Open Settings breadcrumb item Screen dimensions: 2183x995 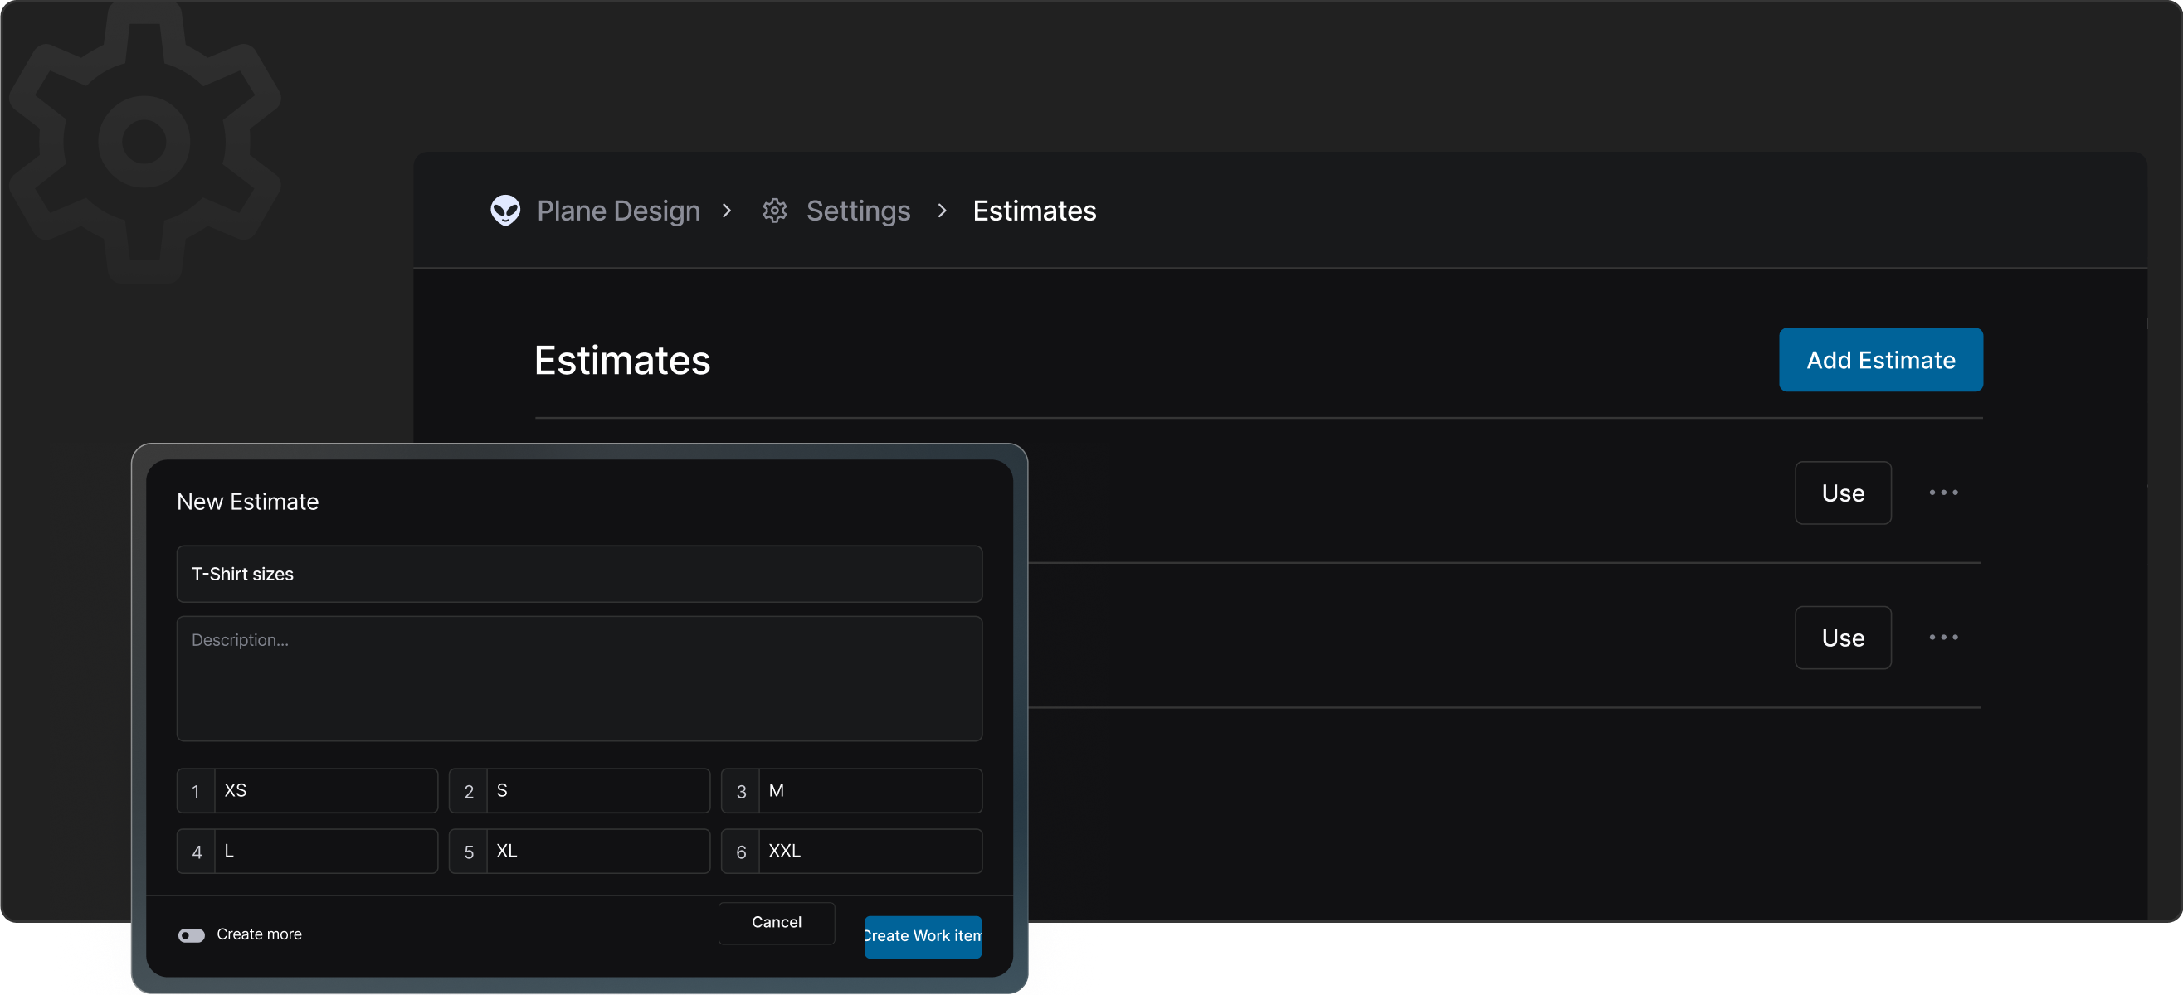858,210
